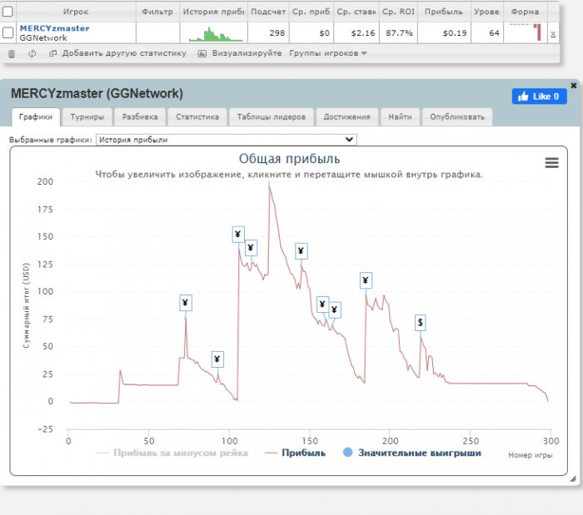Click profit history sparkline thumbnail
Screen dimensions: 583x515
[x=214, y=33]
